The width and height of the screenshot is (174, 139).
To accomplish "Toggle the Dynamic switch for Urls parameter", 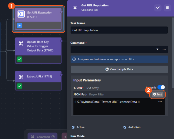I will pos(161,87).
